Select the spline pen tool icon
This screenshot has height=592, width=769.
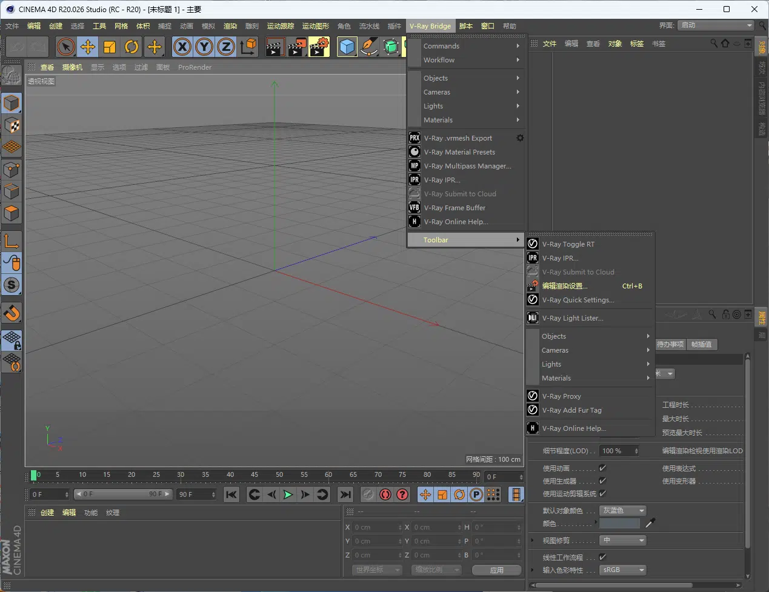click(x=368, y=47)
